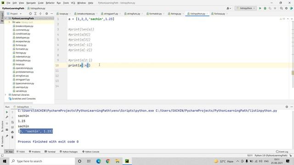Switch to stringfunc.py editor tab
This screenshot has height=165, width=294.
coord(134,14)
